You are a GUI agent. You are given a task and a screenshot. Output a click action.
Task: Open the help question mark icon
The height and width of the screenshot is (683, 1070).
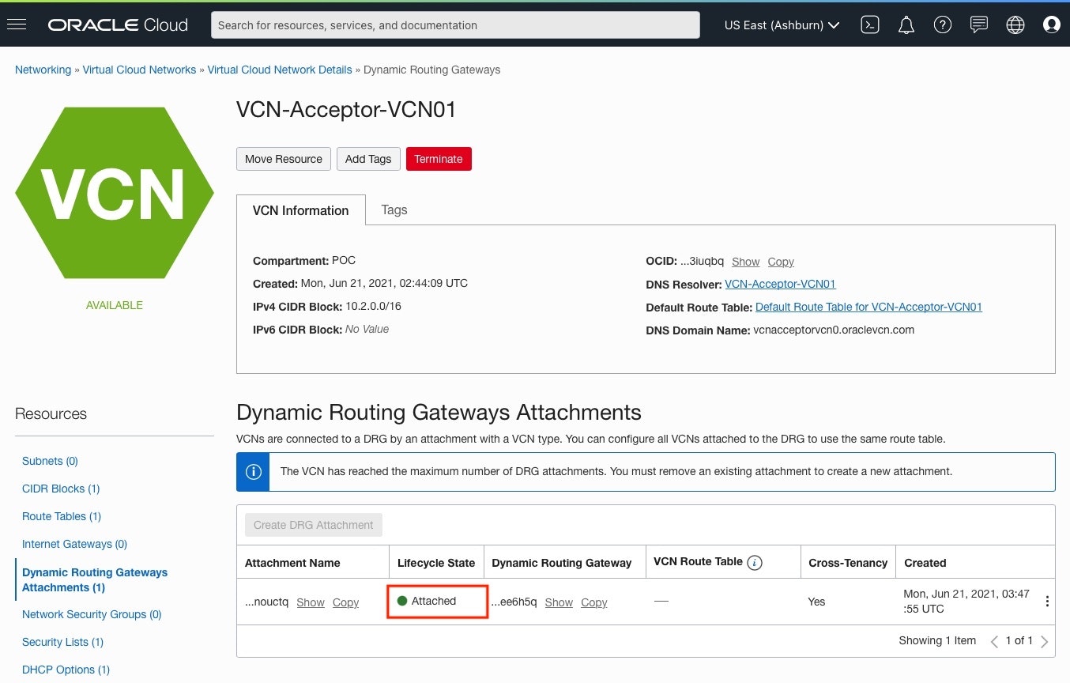(942, 25)
